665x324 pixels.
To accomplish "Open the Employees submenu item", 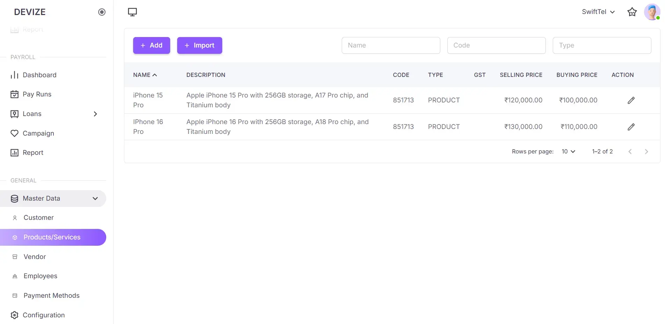I will click(x=53, y=276).
